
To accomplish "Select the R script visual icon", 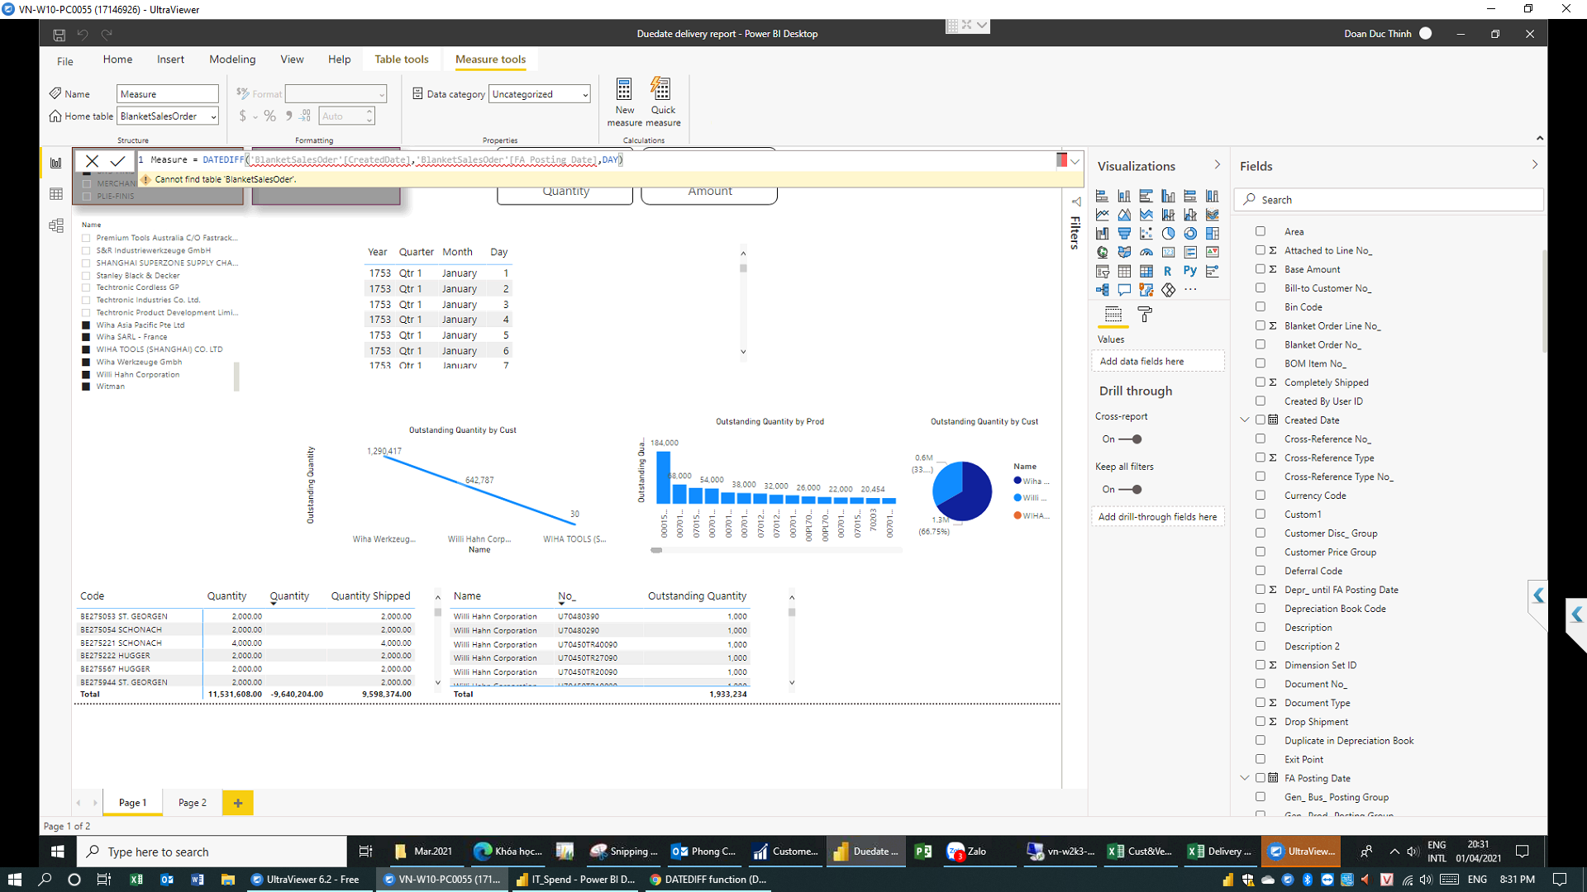I will [x=1168, y=271].
